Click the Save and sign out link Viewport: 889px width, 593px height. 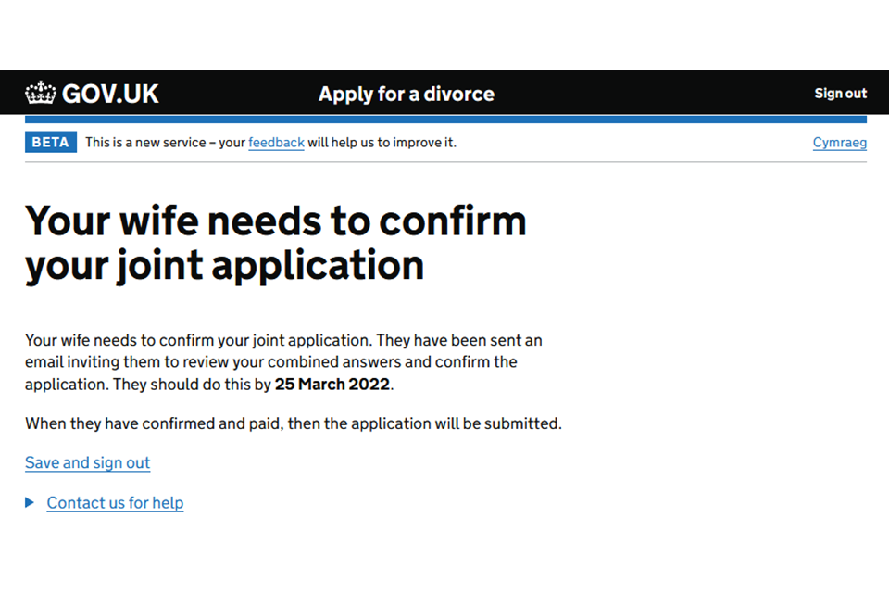pyautogui.click(x=87, y=462)
